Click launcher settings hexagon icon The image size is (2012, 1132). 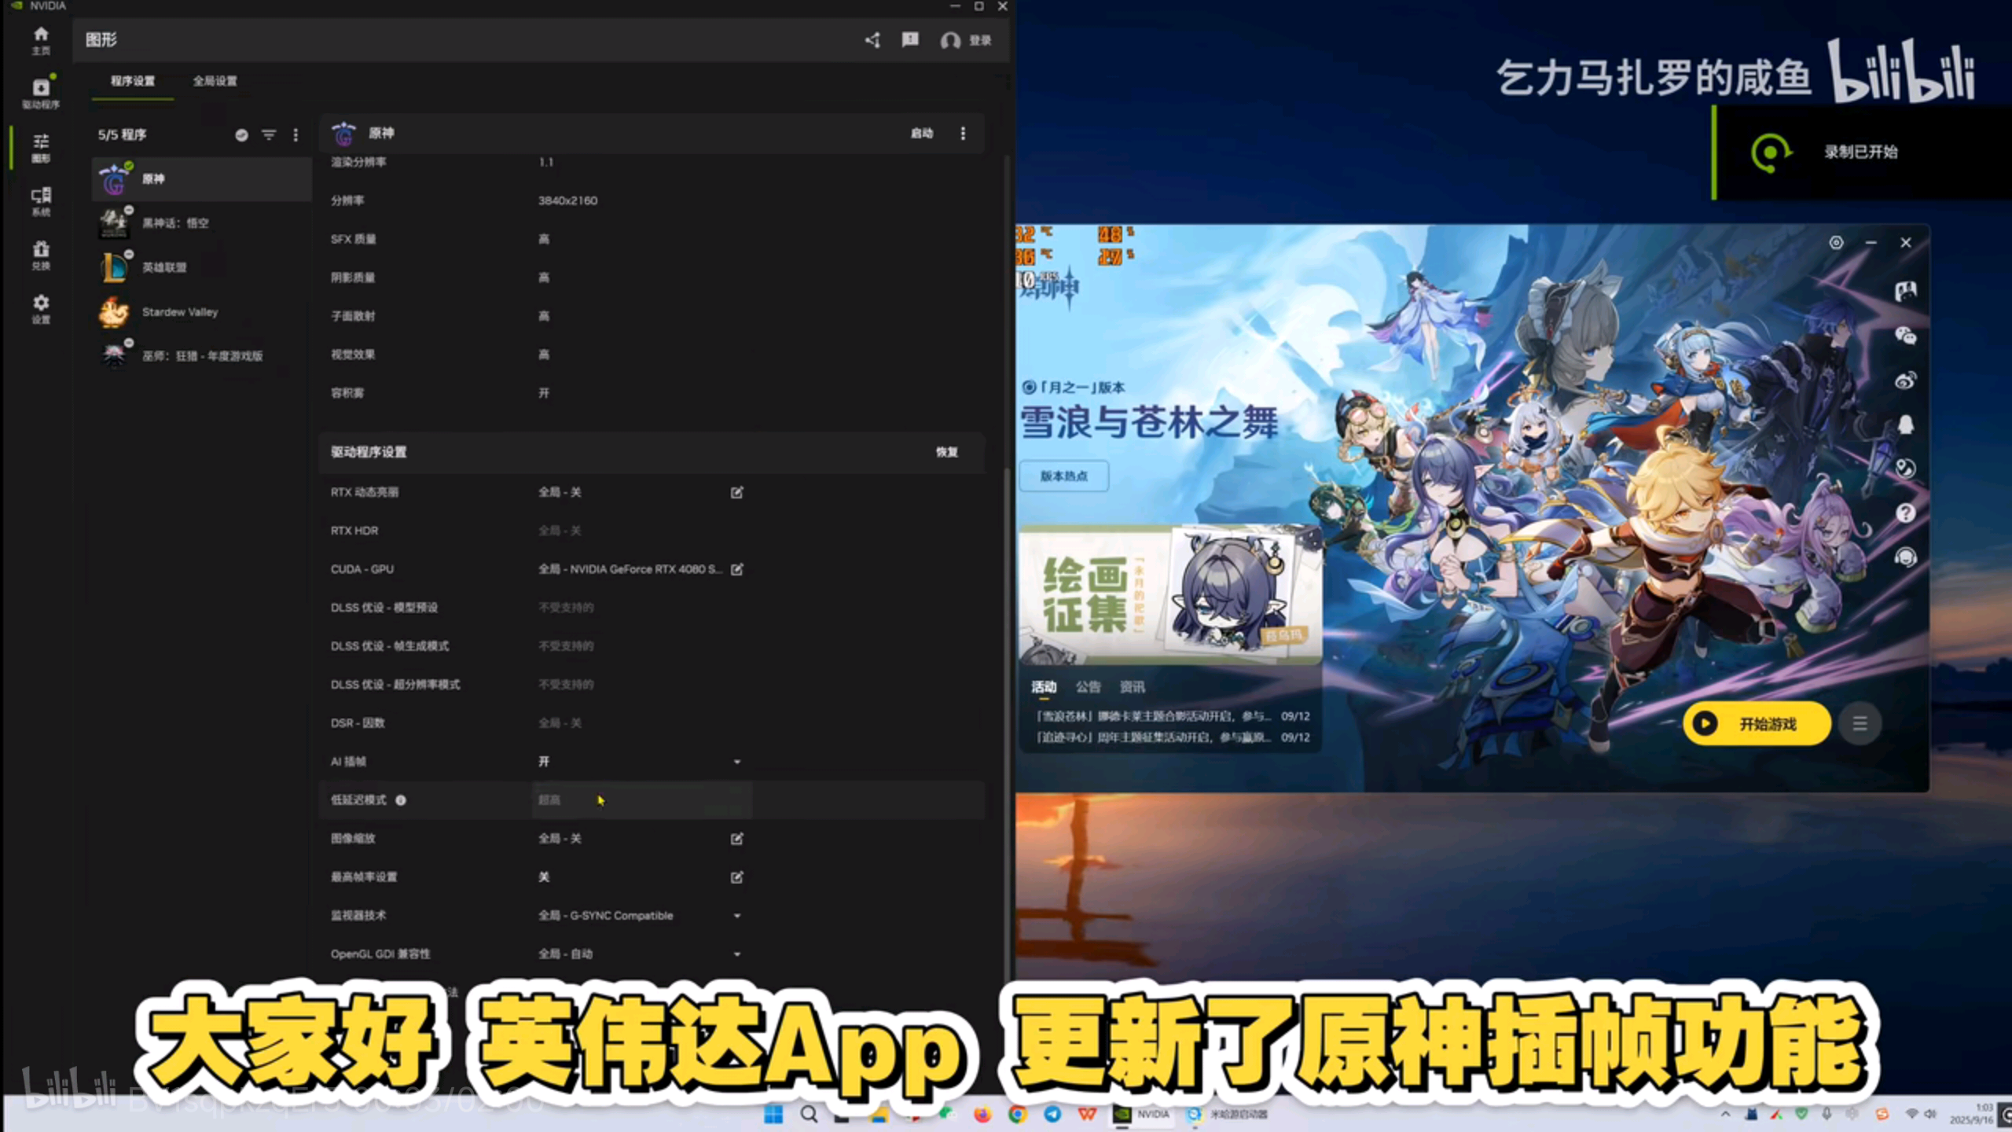[1836, 243]
